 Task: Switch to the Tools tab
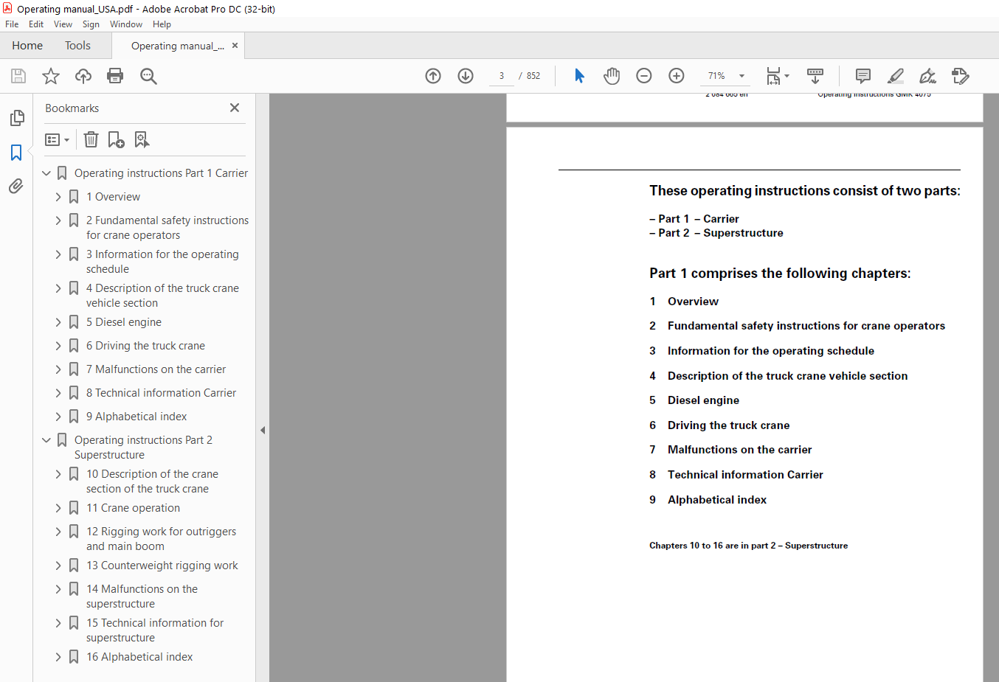pyautogui.click(x=77, y=46)
